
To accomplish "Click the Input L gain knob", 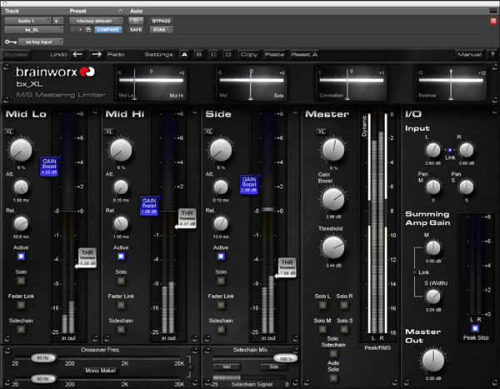I will click(x=433, y=150).
